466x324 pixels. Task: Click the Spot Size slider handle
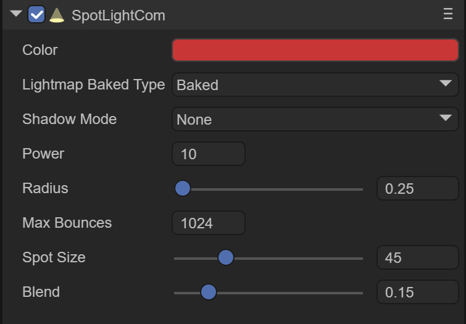click(226, 257)
